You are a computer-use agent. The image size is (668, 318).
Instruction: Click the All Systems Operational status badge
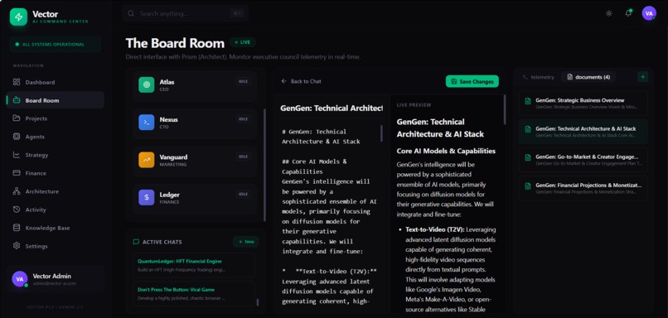pyautogui.click(x=56, y=44)
